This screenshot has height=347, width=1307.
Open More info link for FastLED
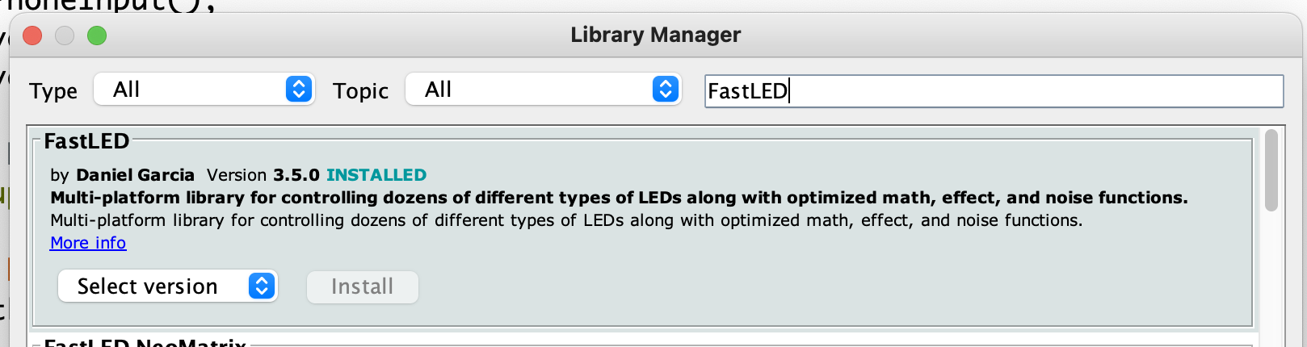point(88,243)
